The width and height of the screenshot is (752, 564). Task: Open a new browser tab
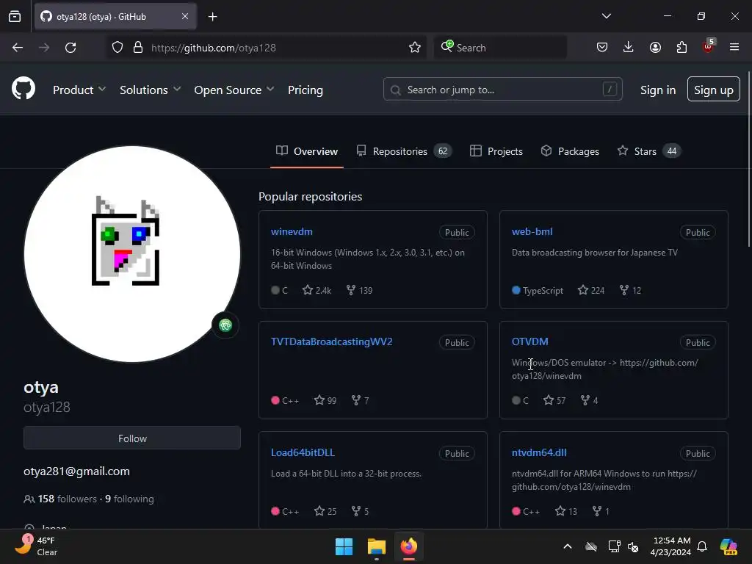pyautogui.click(x=212, y=17)
